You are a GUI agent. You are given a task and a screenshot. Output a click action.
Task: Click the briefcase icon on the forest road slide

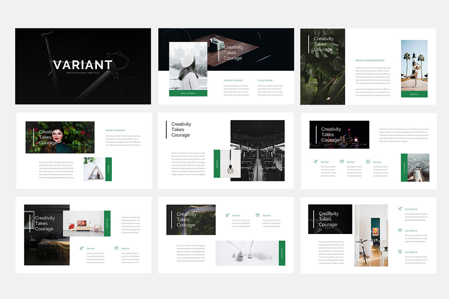[x=258, y=215]
